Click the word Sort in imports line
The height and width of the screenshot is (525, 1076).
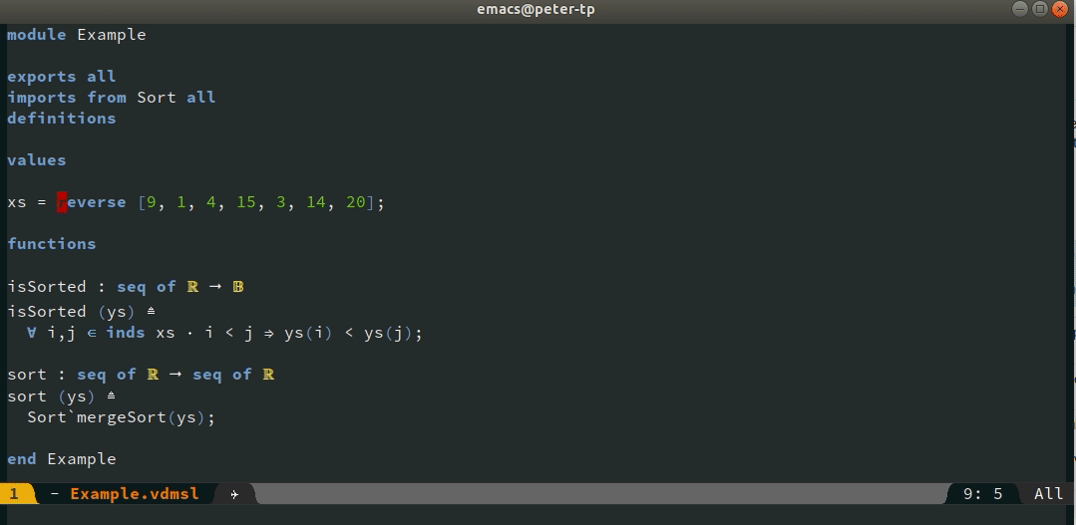157,98
